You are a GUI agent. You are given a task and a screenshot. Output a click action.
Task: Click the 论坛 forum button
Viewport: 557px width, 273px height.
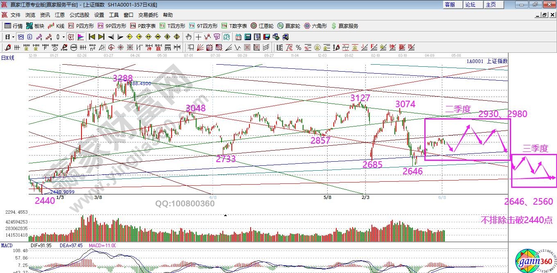(471, 5)
